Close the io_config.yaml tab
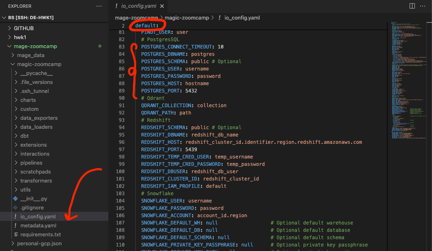432x251 pixels. click(162, 6)
